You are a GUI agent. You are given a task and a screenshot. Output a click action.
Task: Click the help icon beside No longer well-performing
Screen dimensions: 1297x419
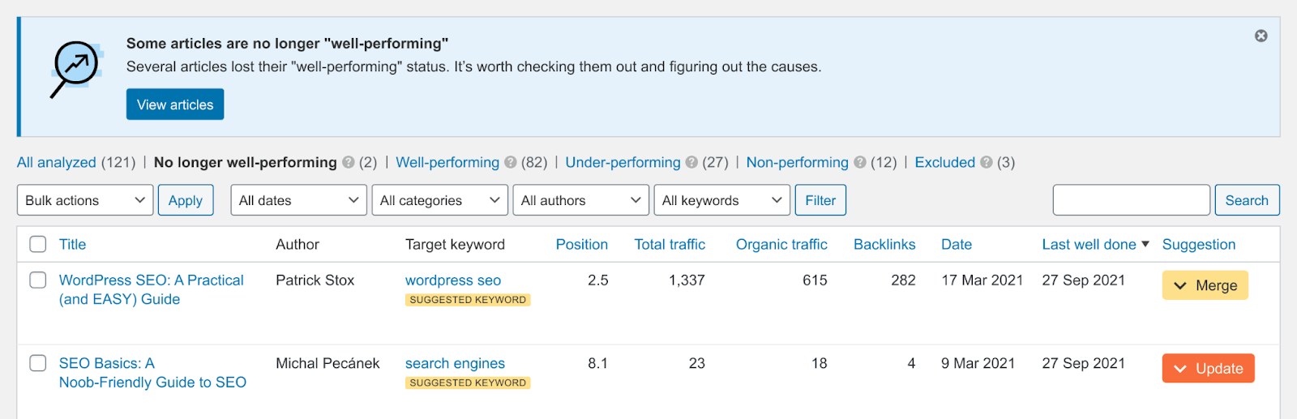349,162
